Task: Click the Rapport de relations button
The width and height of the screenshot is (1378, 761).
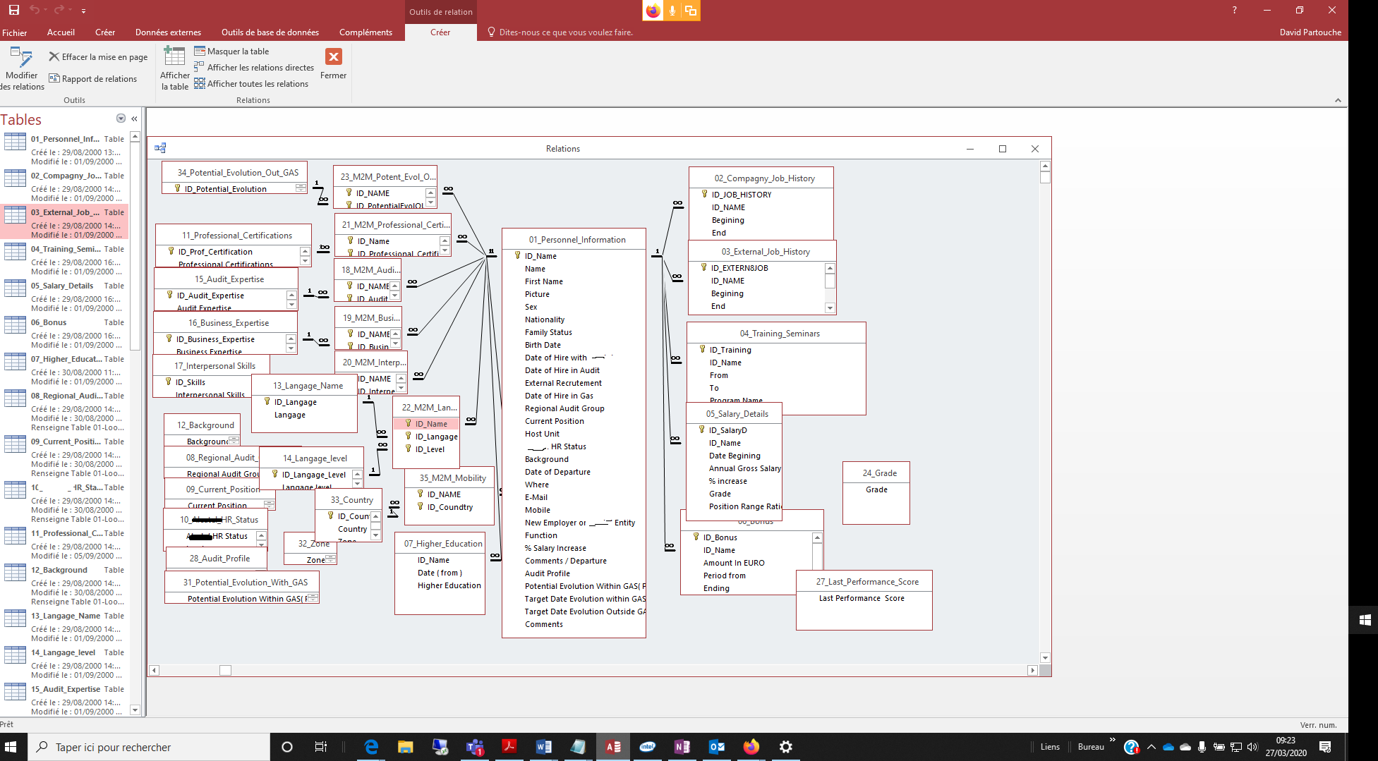Action: (x=93, y=79)
